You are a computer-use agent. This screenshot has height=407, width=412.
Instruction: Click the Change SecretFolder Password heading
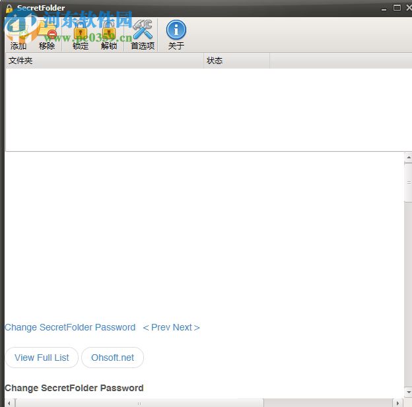click(74, 388)
